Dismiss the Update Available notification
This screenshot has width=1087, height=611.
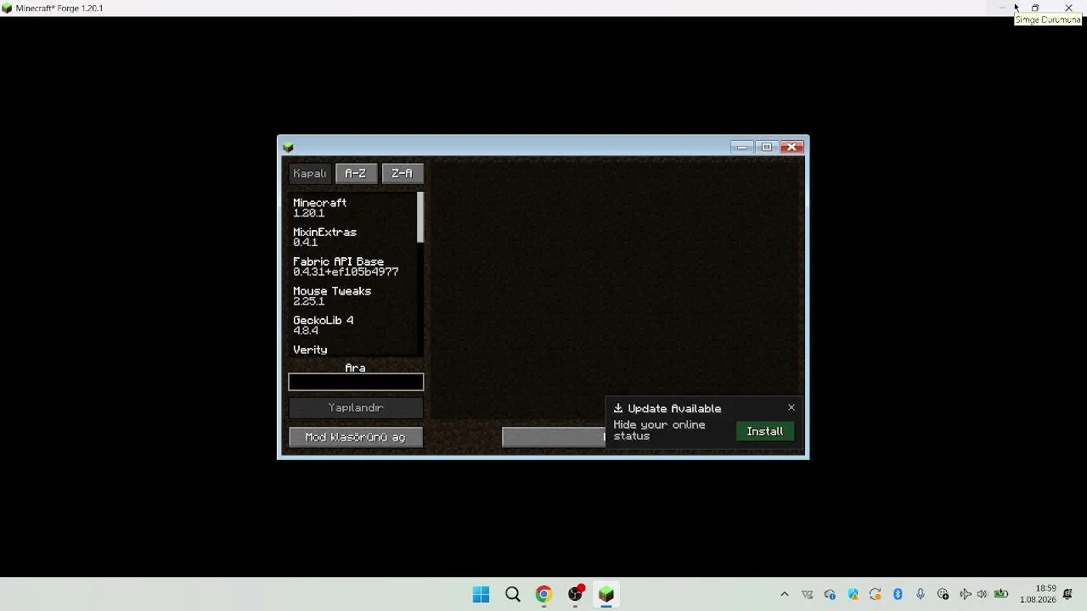(791, 407)
